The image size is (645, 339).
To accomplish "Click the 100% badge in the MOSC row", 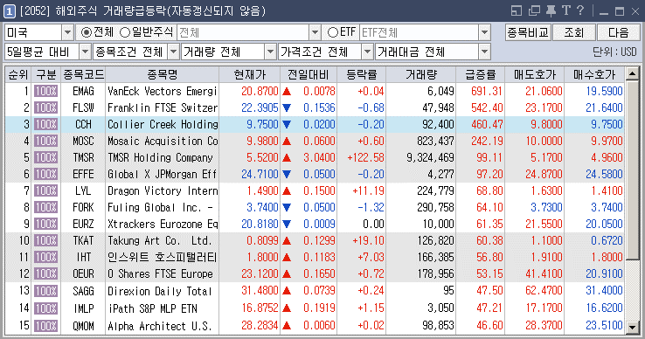I will [x=45, y=141].
